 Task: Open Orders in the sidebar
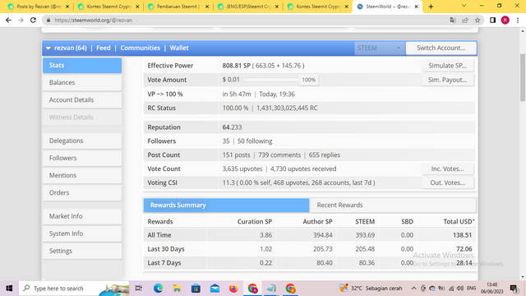pos(82,193)
